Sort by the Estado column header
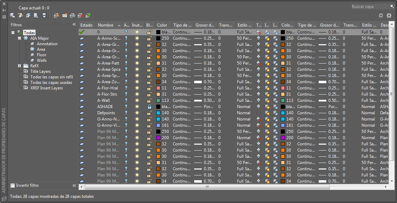Viewport: 397px width, 203px height. (87, 25)
